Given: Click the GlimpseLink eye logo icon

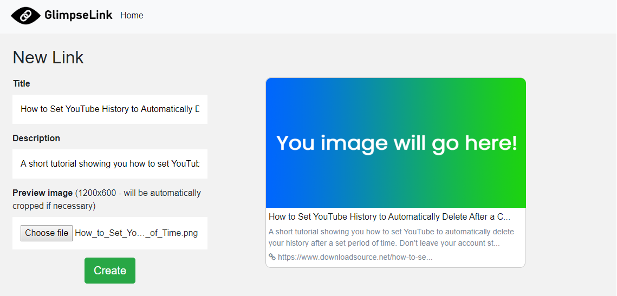Looking at the screenshot, I should tap(25, 16).
